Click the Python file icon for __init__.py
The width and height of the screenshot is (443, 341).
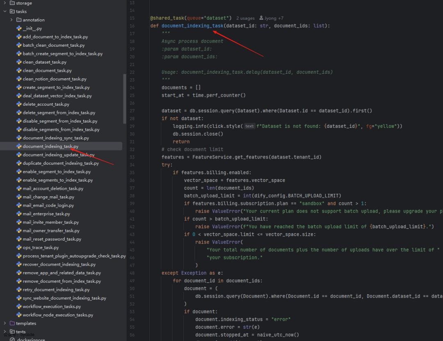tap(19, 28)
